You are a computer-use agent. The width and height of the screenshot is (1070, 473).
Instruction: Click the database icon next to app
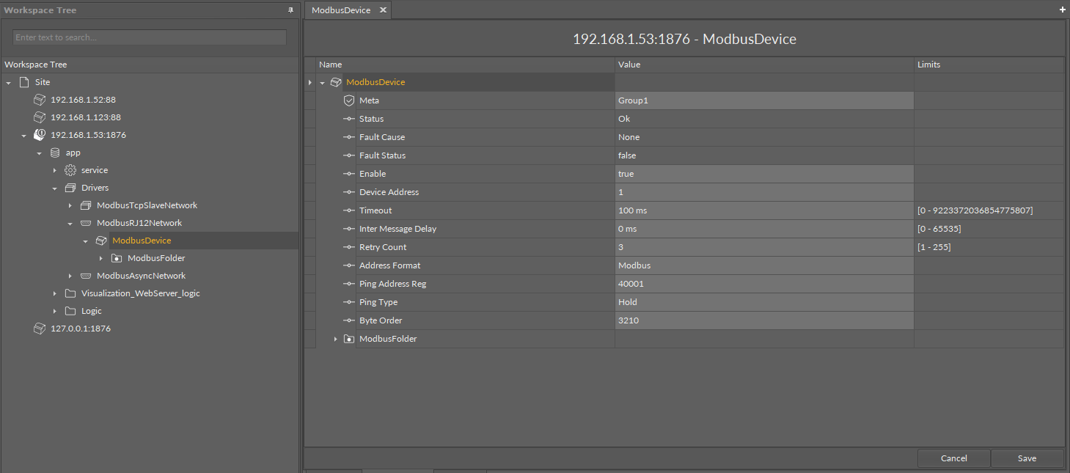pyautogui.click(x=55, y=153)
